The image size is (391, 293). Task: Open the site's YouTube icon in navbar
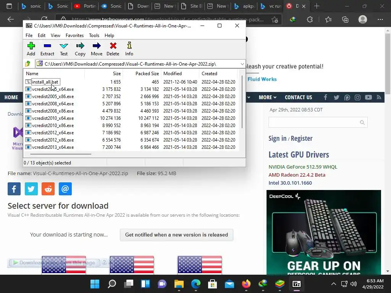368,97
